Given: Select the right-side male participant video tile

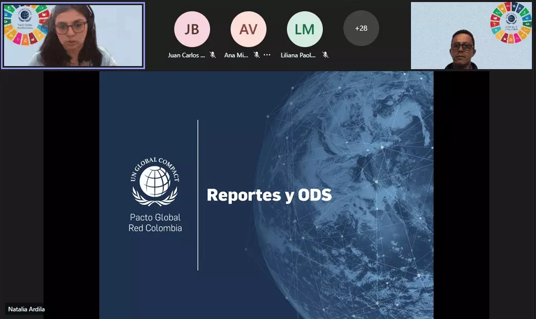Looking at the screenshot, I should (x=471, y=35).
